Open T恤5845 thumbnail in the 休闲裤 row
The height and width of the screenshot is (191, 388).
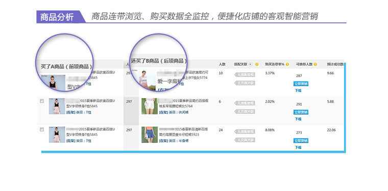[x=57, y=106]
